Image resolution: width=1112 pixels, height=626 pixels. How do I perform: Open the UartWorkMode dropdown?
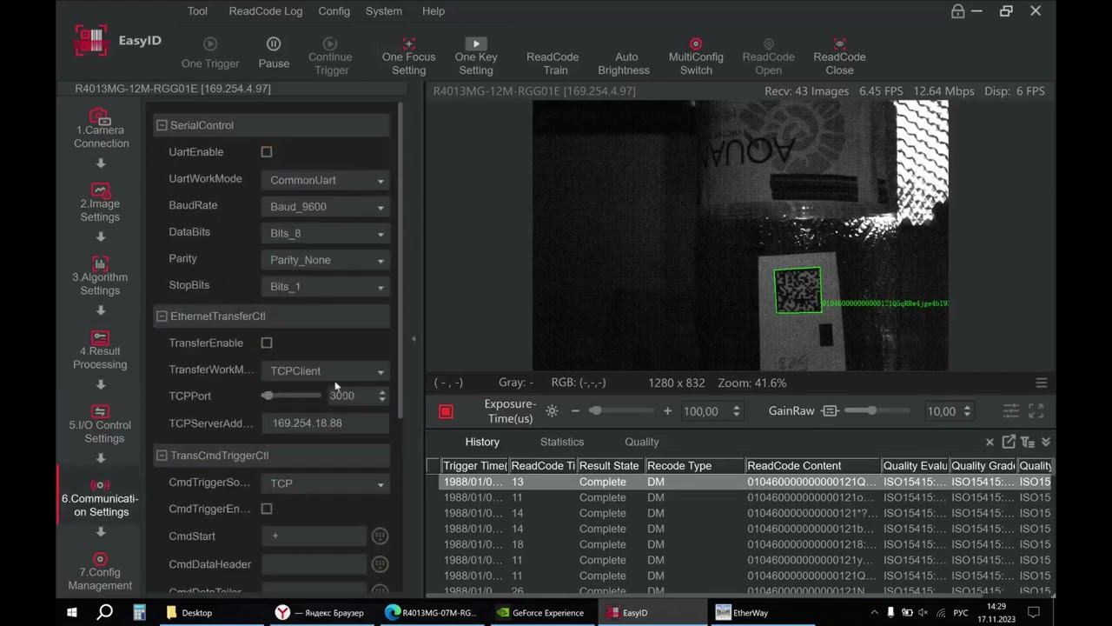pos(325,180)
